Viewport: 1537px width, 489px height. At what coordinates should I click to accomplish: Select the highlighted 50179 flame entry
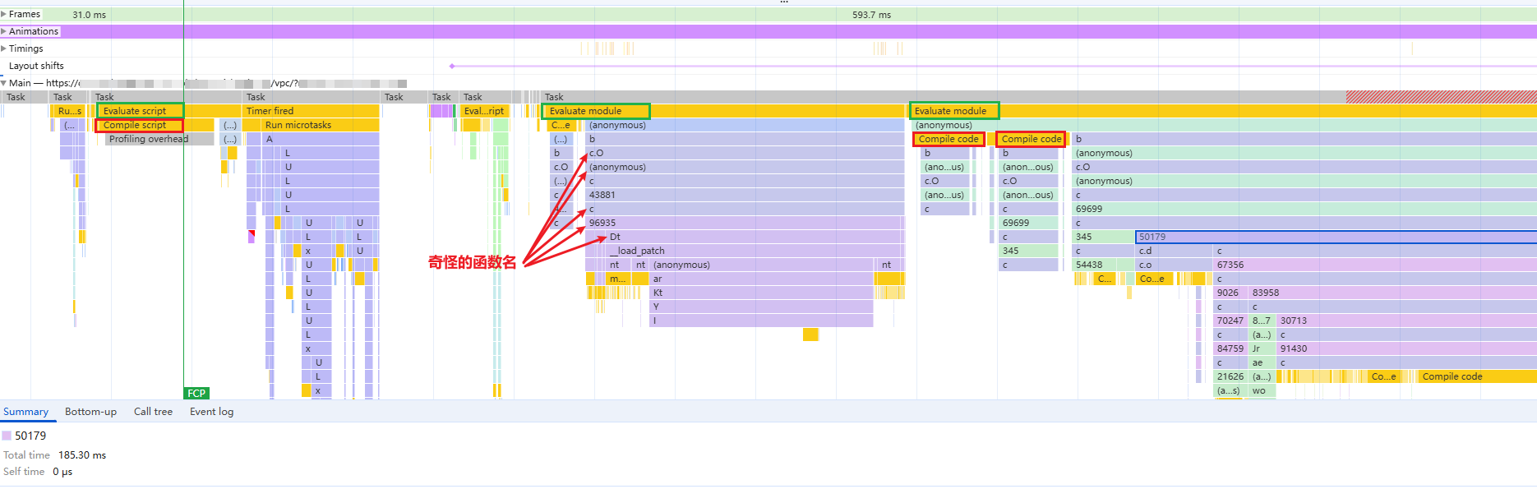[x=1336, y=237]
